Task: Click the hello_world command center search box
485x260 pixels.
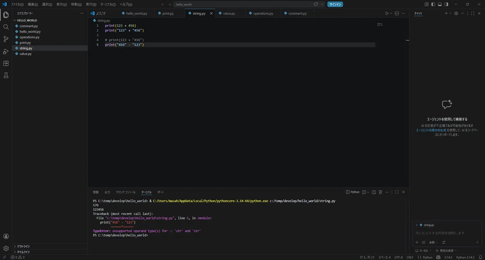Action: click(242, 4)
